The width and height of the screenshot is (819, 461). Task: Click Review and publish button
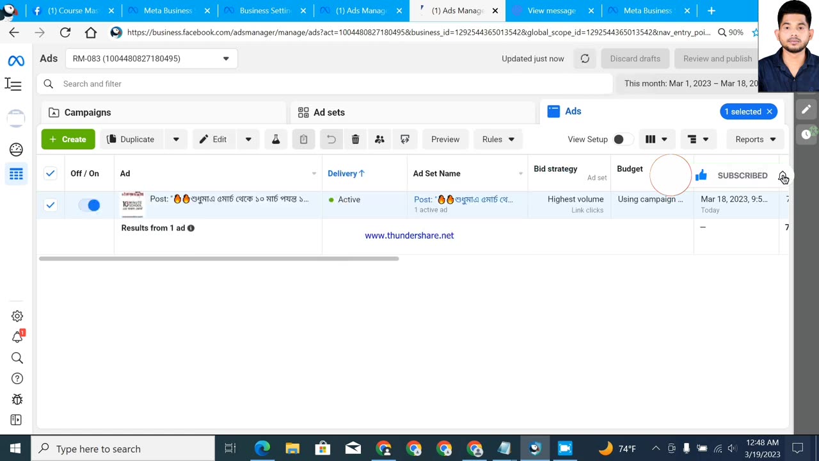tap(717, 58)
